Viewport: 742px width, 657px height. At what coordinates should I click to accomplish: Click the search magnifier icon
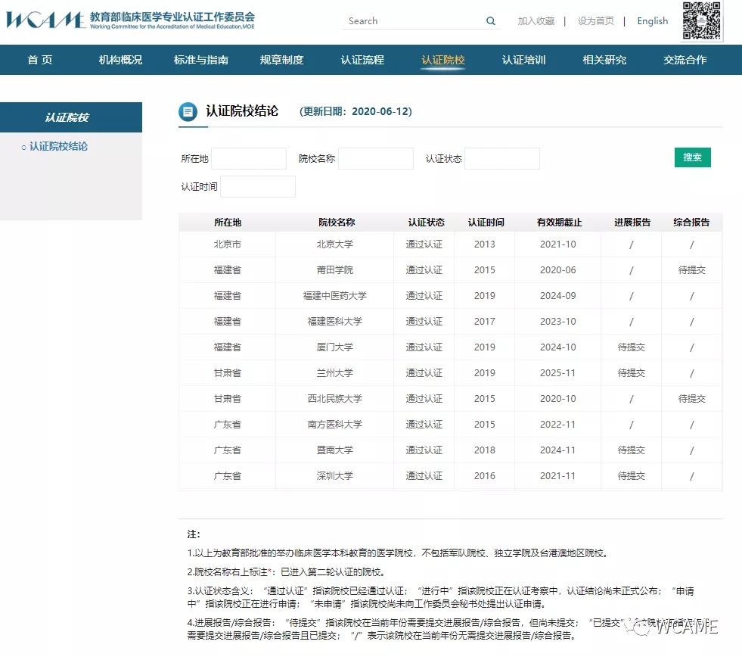point(491,21)
